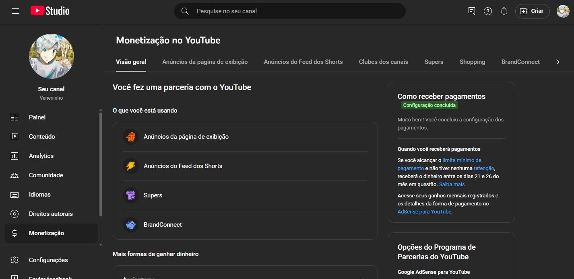Click the Painel menu label
The image size is (574, 279).
tap(37, 117)
